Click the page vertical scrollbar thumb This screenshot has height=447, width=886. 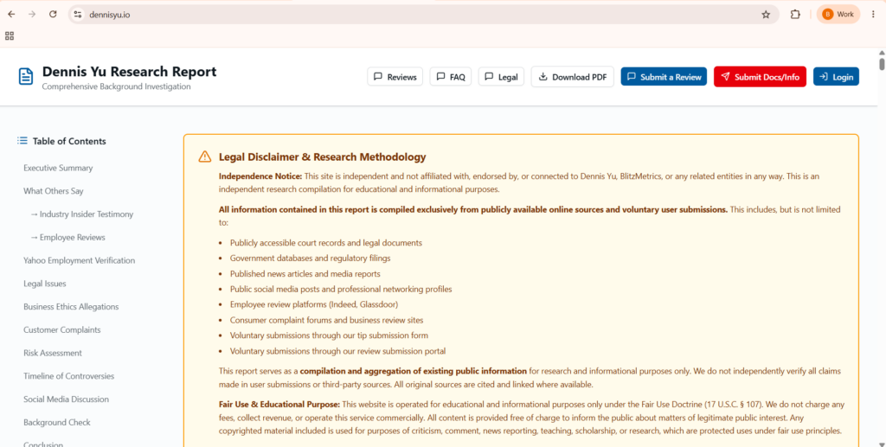click(882, 62)
